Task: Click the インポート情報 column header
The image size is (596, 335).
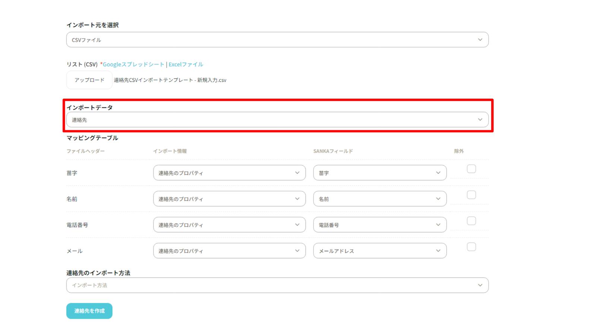Action: click(x=170, y=151)
